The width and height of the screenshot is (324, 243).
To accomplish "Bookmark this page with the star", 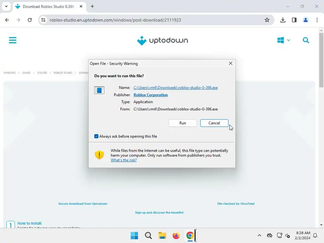I will coord(267,20).
